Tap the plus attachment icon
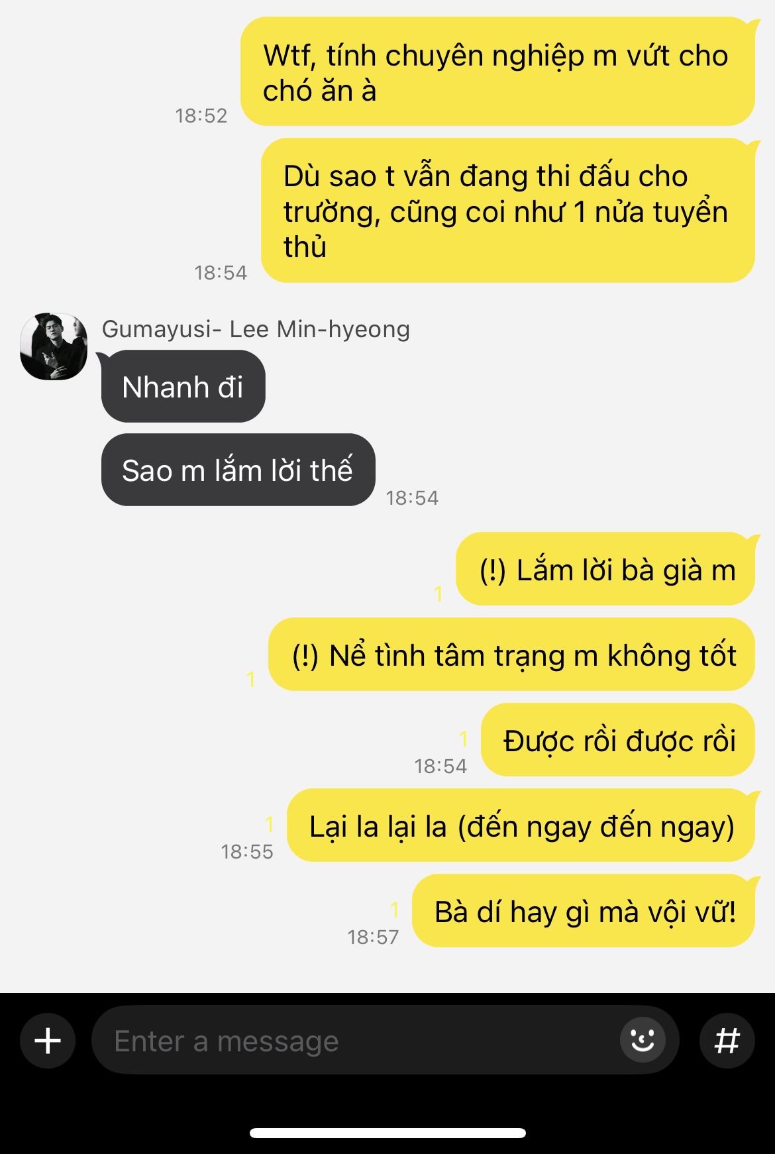 pyautogui.click(x=48, y=1041)
